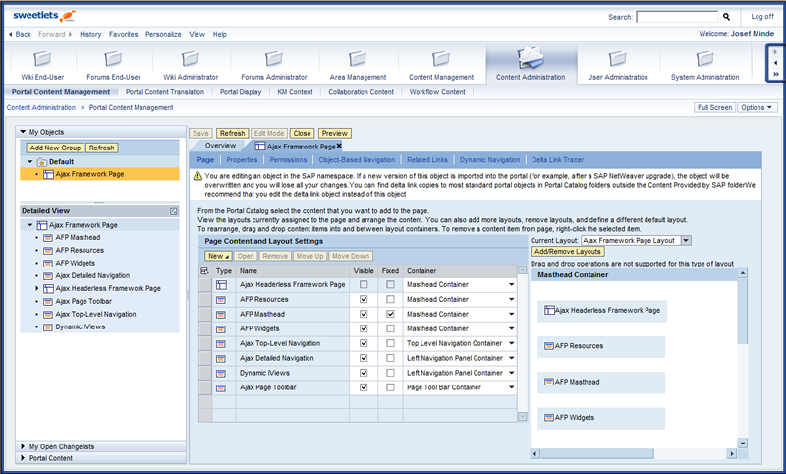
Task: Open the Forums Administrator folder icon
Action: (274, 59)
